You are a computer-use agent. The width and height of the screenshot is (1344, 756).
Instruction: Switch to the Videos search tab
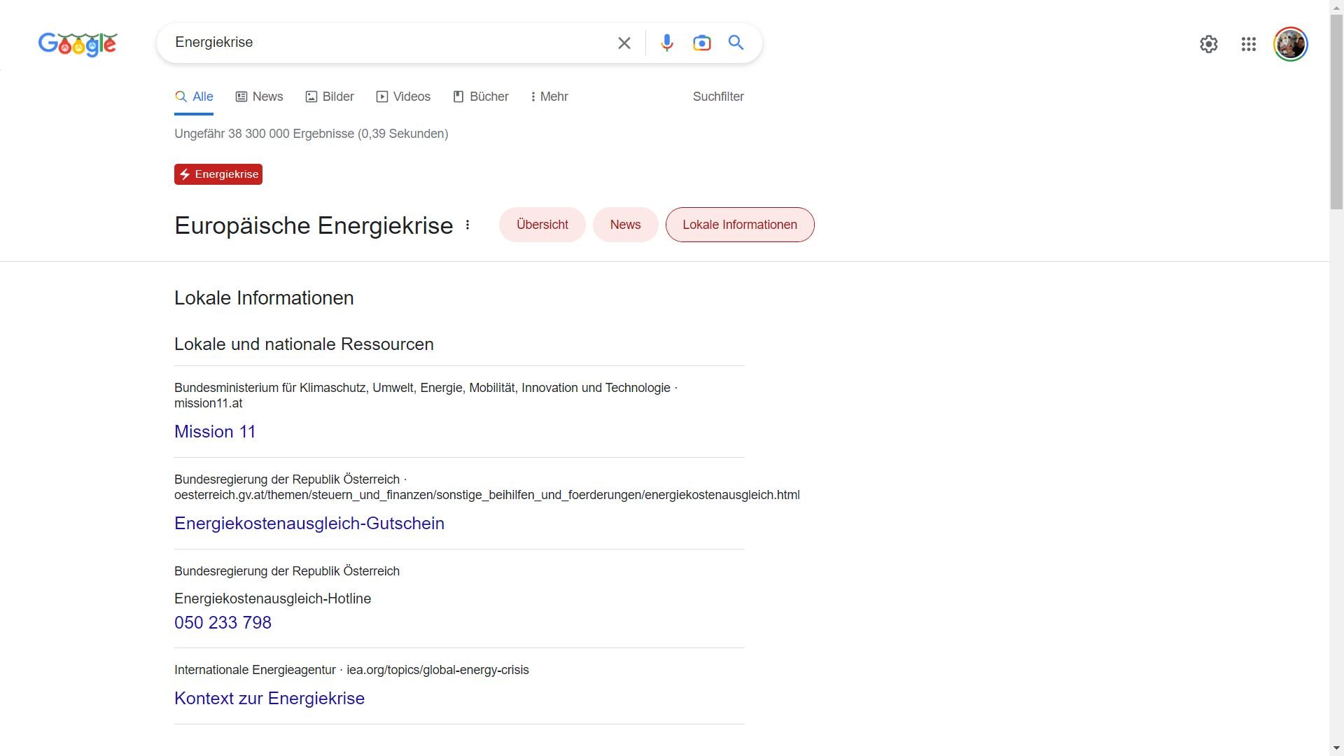[x=403, y=97]
